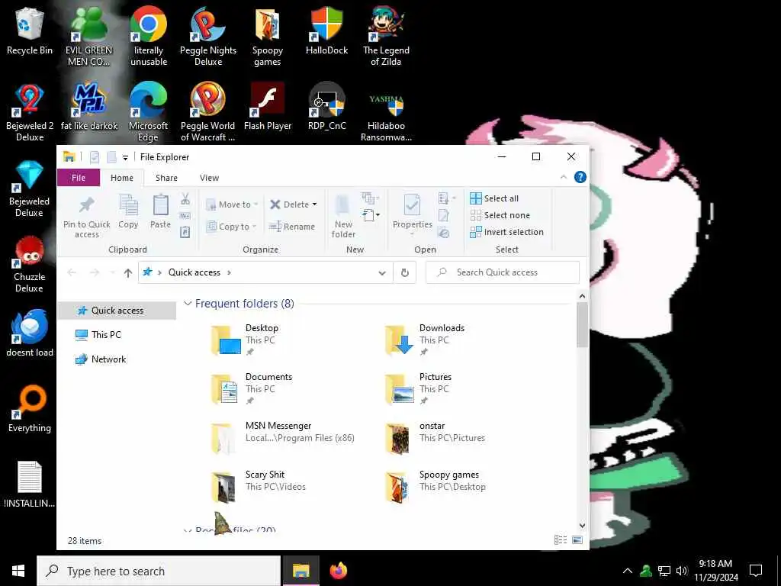Click the Search Quick access field
Viewport: 781px width, 586px height.
pos(503,272)
